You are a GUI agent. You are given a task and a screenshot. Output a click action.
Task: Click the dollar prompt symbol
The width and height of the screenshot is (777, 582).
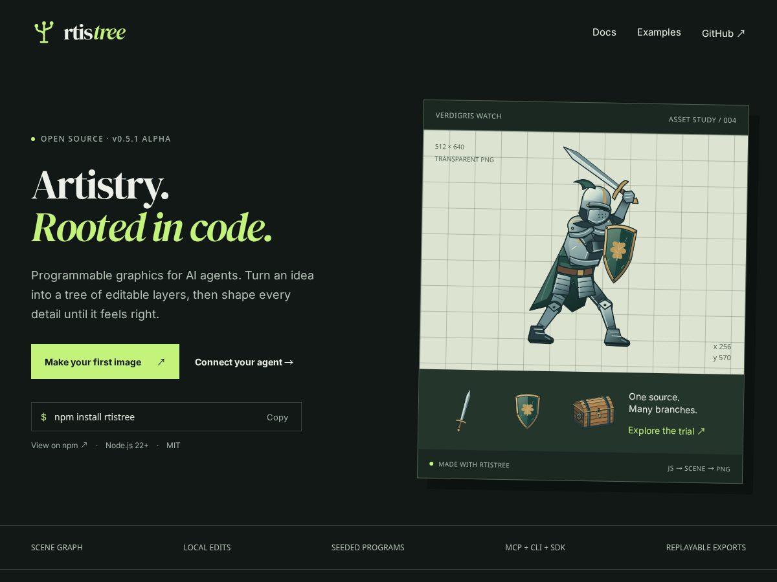[x=43, y=417]
